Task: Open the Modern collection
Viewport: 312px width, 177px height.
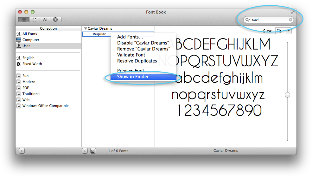Action: point(48,82)
